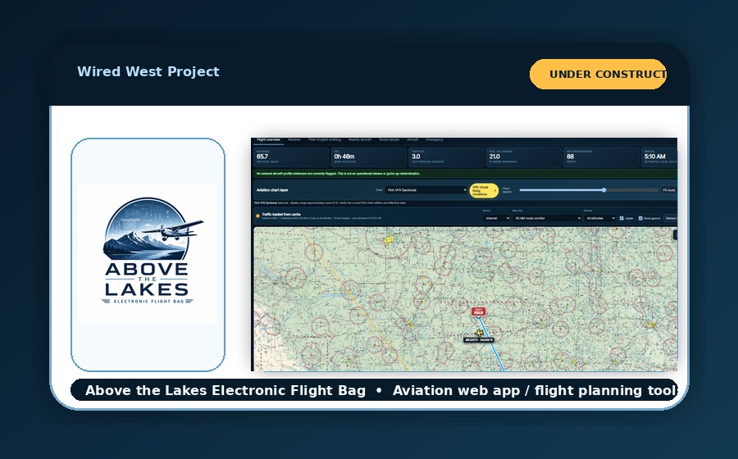Click the Arrival 5:10 AM card
This screenshot has width=738, height=459.
click(659, 157)
